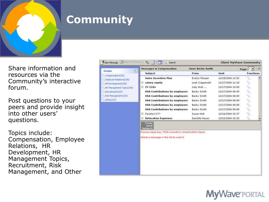Open the Sales Incentive Plan message

(158, 78)
